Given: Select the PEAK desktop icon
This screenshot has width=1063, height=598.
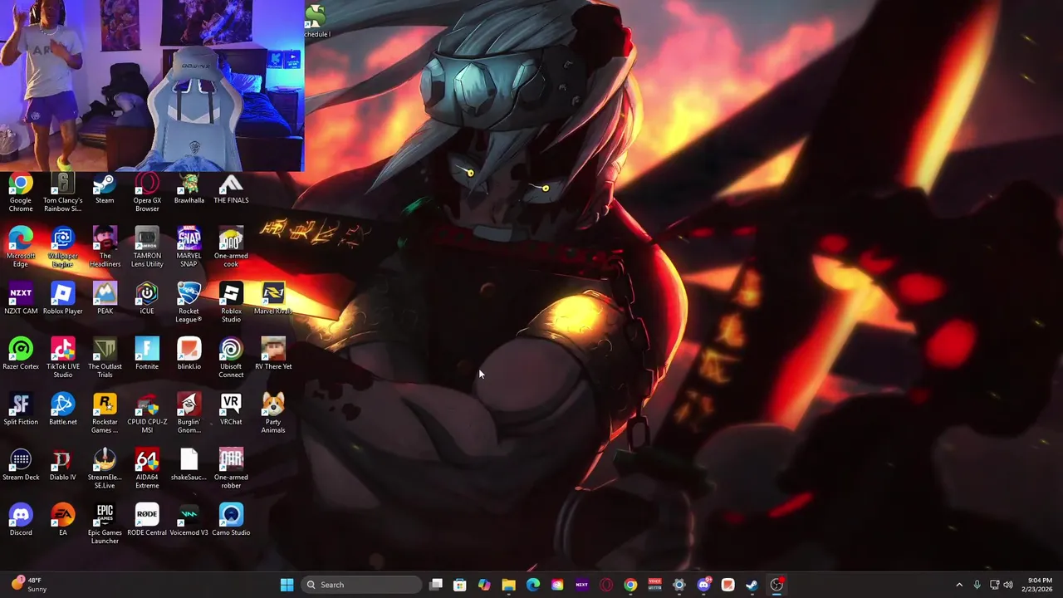Looking at the screenshot, I should (105, 299).
